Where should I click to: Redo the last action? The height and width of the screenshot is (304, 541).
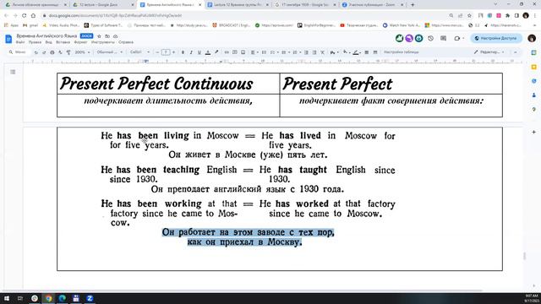tap(44, 52)
